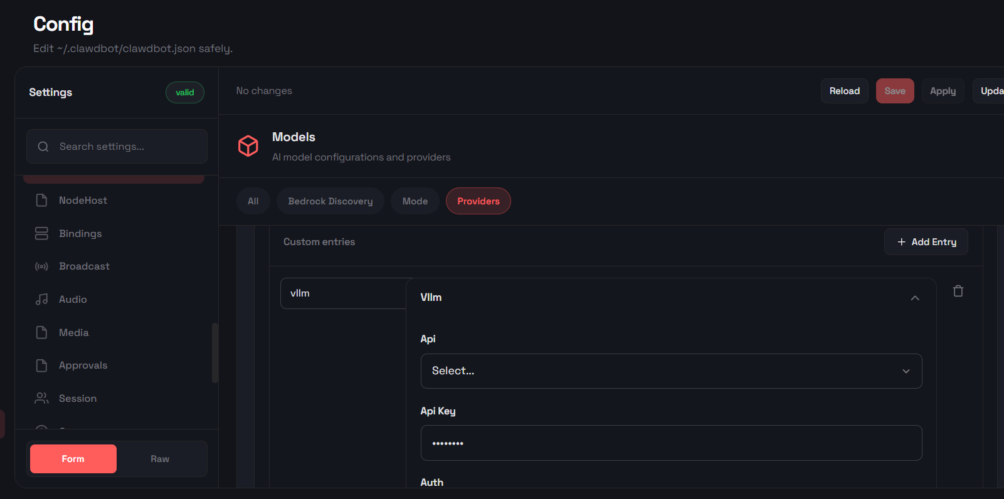Viewport: 1004px width, 499px height.
Task: Click the search magnifier icon
Action: pyautogui.click(x=43, y=147)
